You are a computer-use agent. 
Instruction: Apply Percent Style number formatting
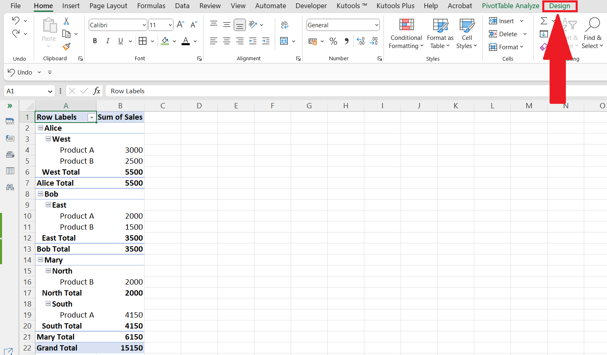click(333, 41)
